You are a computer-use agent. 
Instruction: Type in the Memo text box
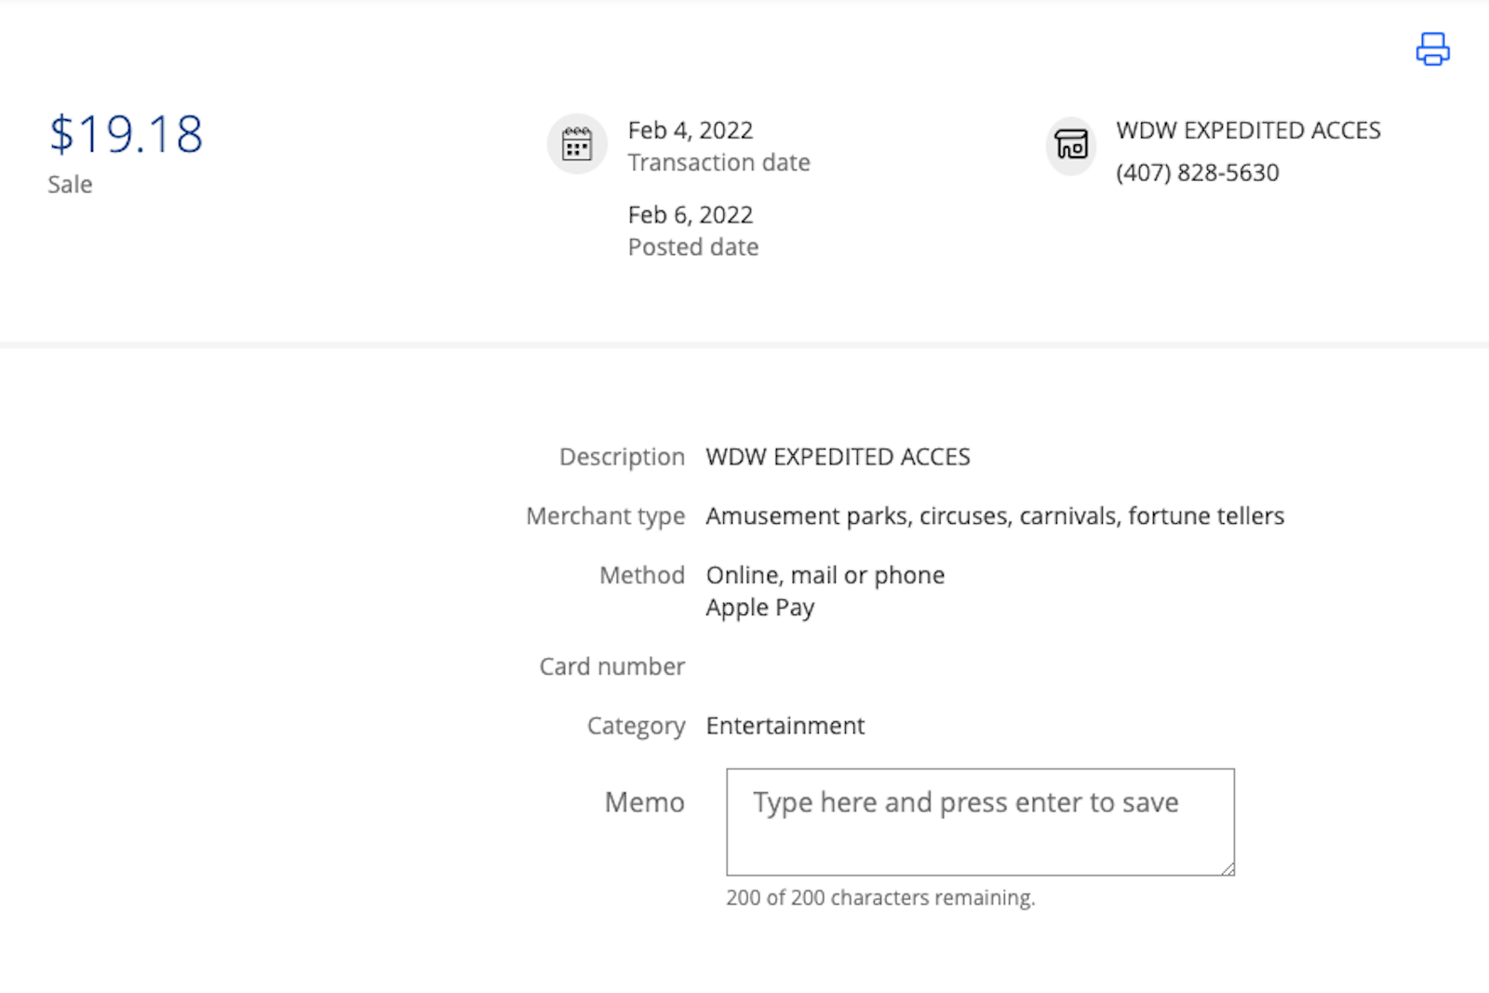pyautogui.click(x=979, y=821)
